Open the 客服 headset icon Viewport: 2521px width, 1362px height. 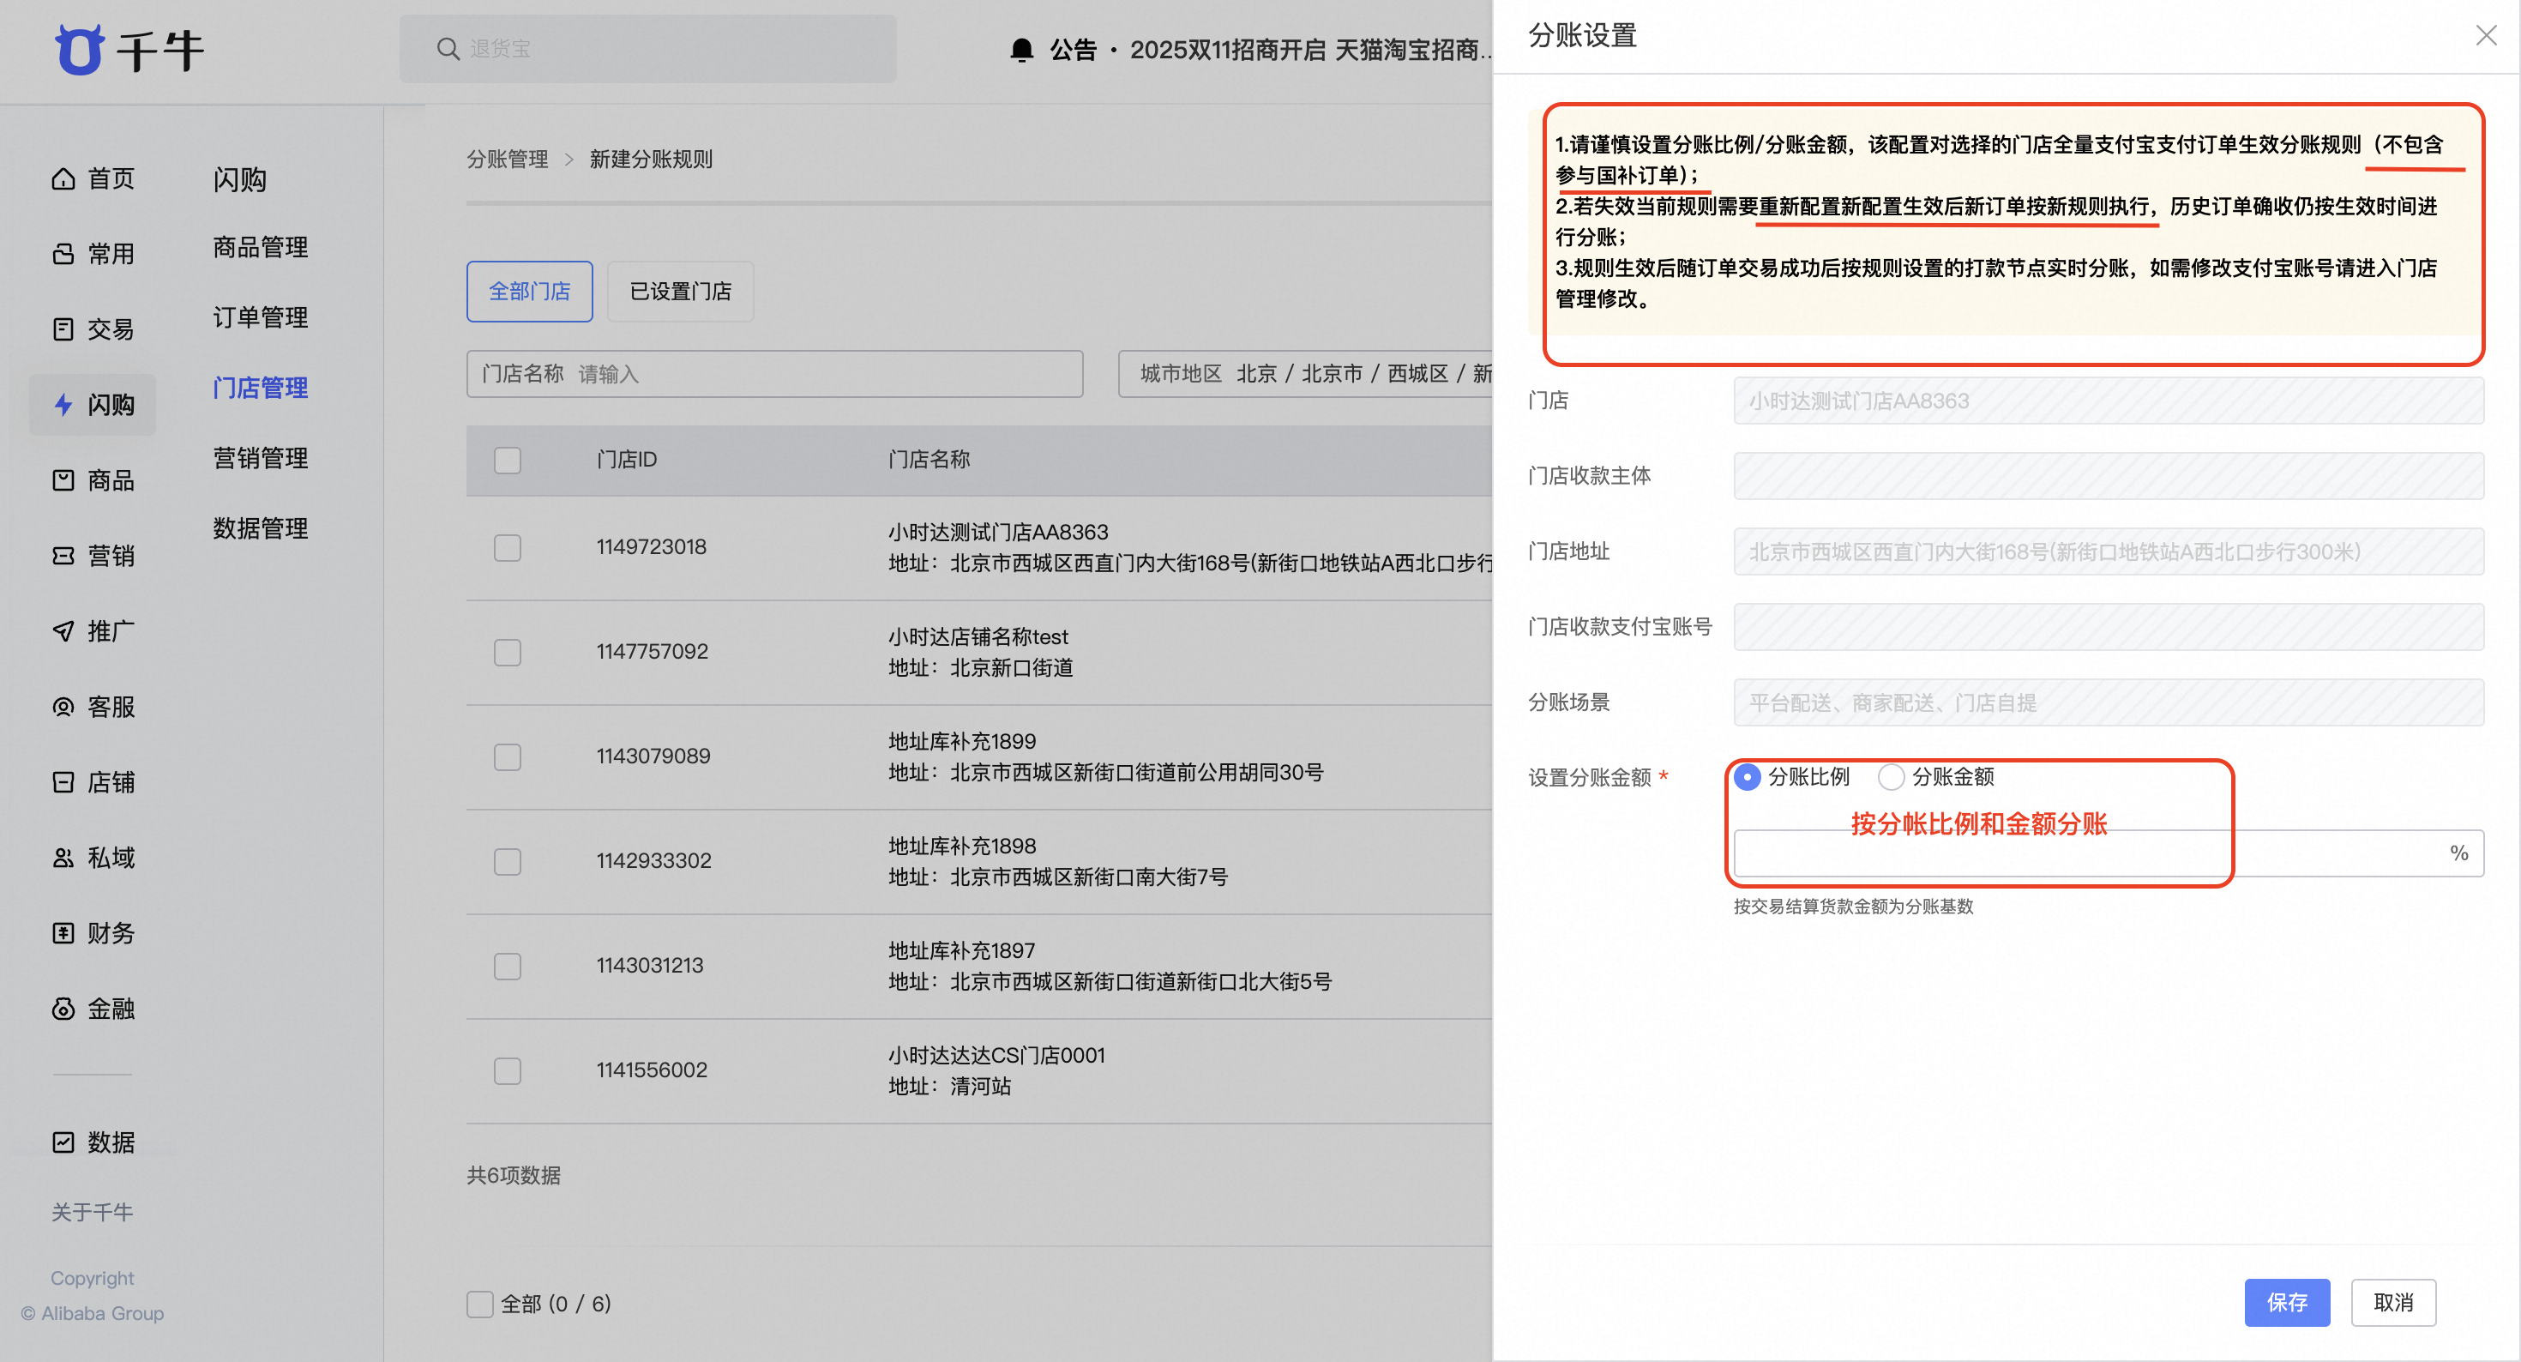pos(63,707)
